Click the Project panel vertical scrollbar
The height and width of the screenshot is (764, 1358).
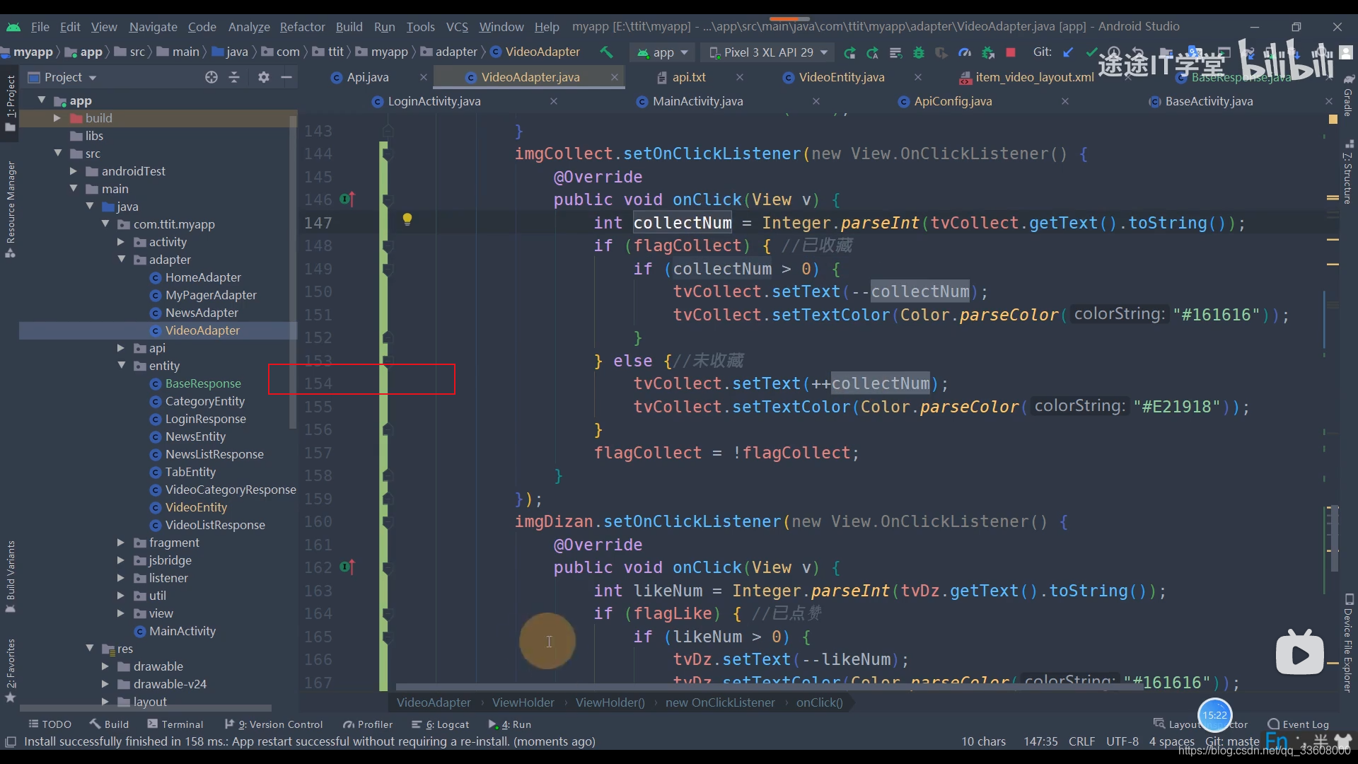(293, 272)
